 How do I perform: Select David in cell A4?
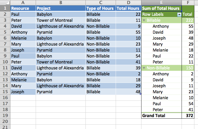pyautogui.click(x=23, y=26)
